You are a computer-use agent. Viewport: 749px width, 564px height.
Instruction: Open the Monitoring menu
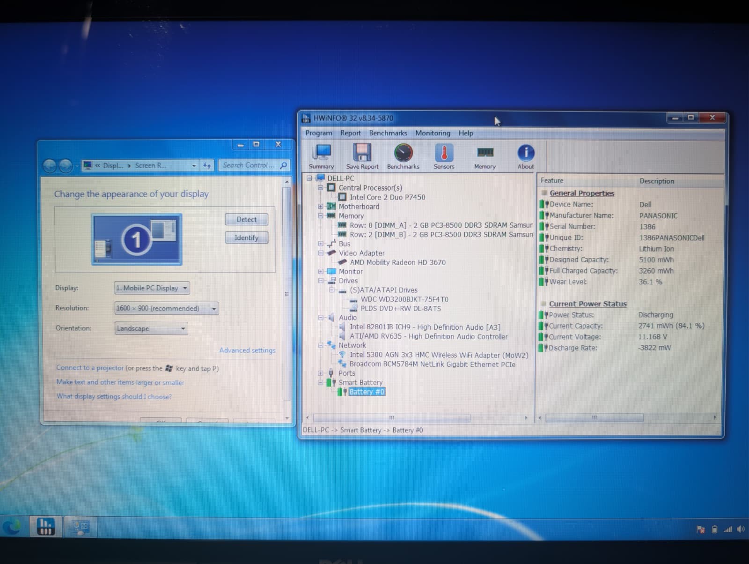433,133
